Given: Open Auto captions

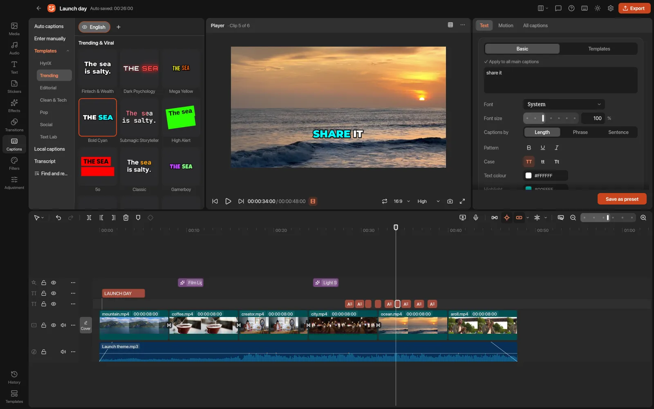Looking at the screenshot, I should [x=49, y=26].
